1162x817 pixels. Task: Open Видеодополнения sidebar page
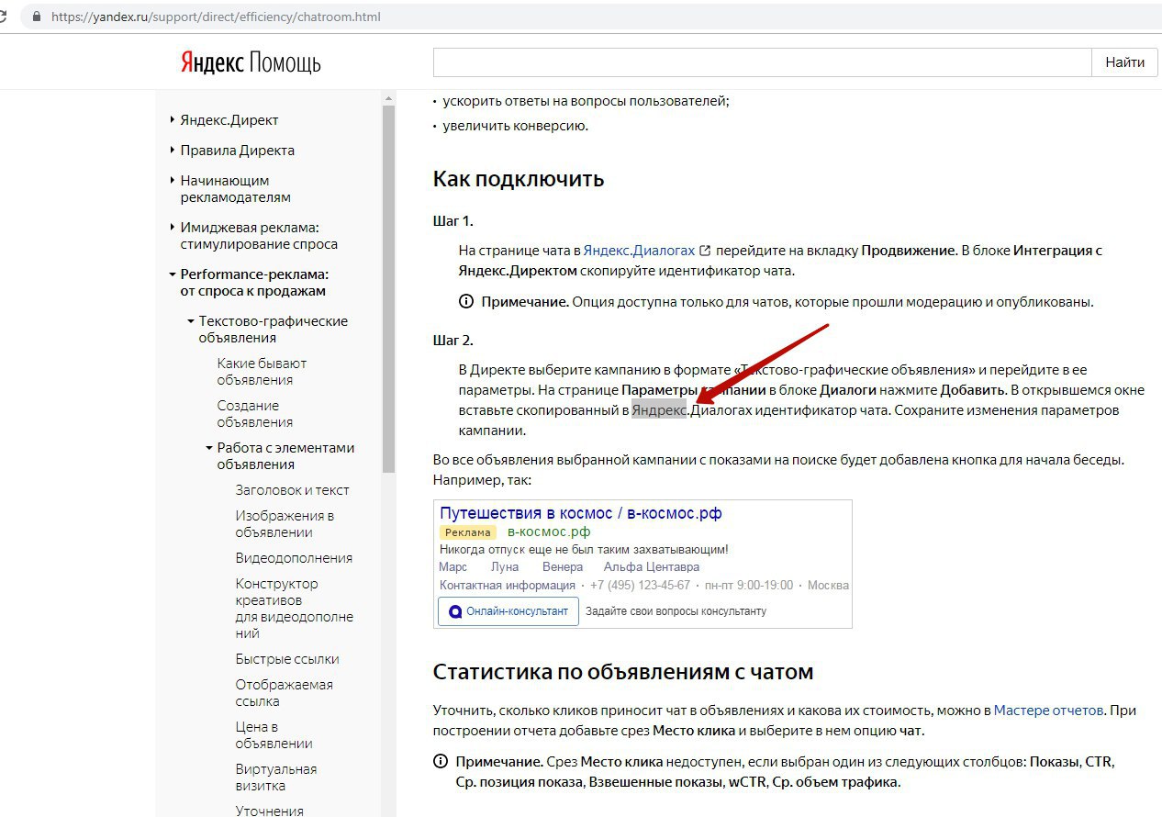click(x=294, y=558)
